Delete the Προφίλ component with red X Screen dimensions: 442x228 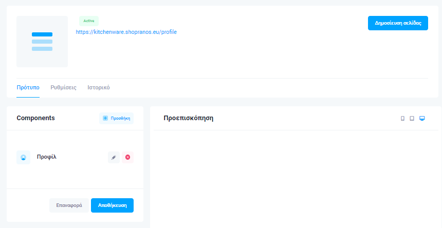click(x=127, y=157)
